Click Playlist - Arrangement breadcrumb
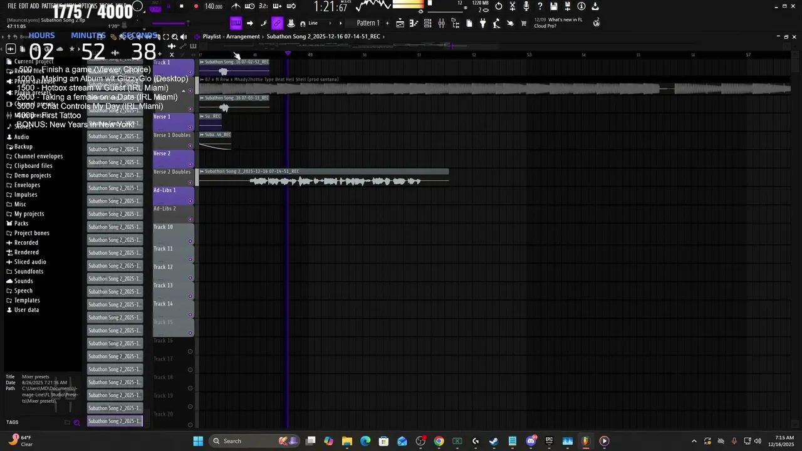This screenshot has width=802, height=451. [231, 36]
